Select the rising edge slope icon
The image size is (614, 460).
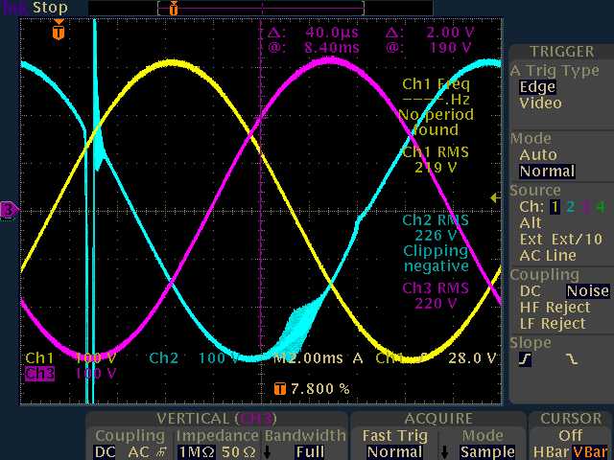point(526,359)
